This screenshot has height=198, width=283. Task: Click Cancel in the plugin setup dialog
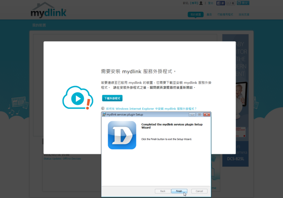(x=199, y=191)
